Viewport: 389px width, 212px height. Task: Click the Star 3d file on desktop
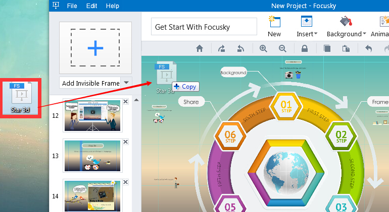click(x=21, y=98)
